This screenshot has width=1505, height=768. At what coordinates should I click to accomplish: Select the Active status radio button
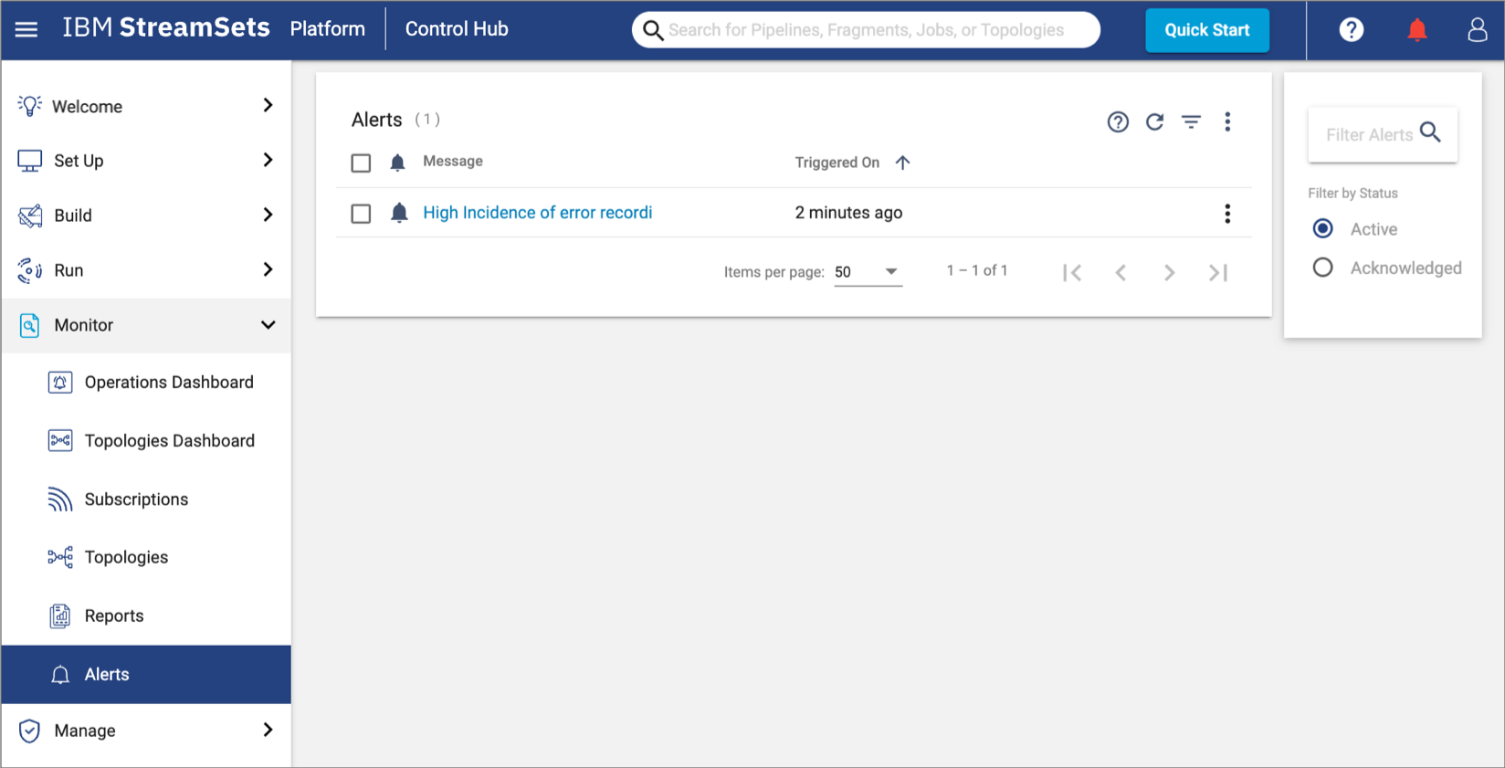tap(1322, 228)
